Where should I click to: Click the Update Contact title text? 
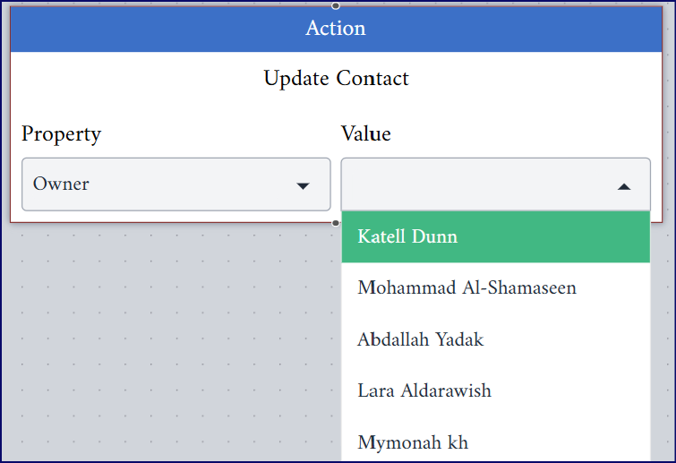[x=336, y=79]
